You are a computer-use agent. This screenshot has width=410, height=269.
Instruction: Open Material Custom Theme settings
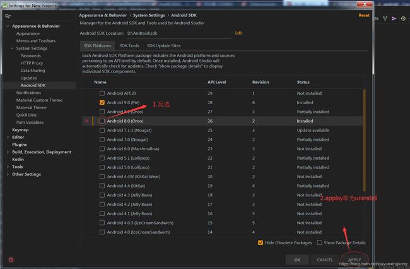coord(39,100)
